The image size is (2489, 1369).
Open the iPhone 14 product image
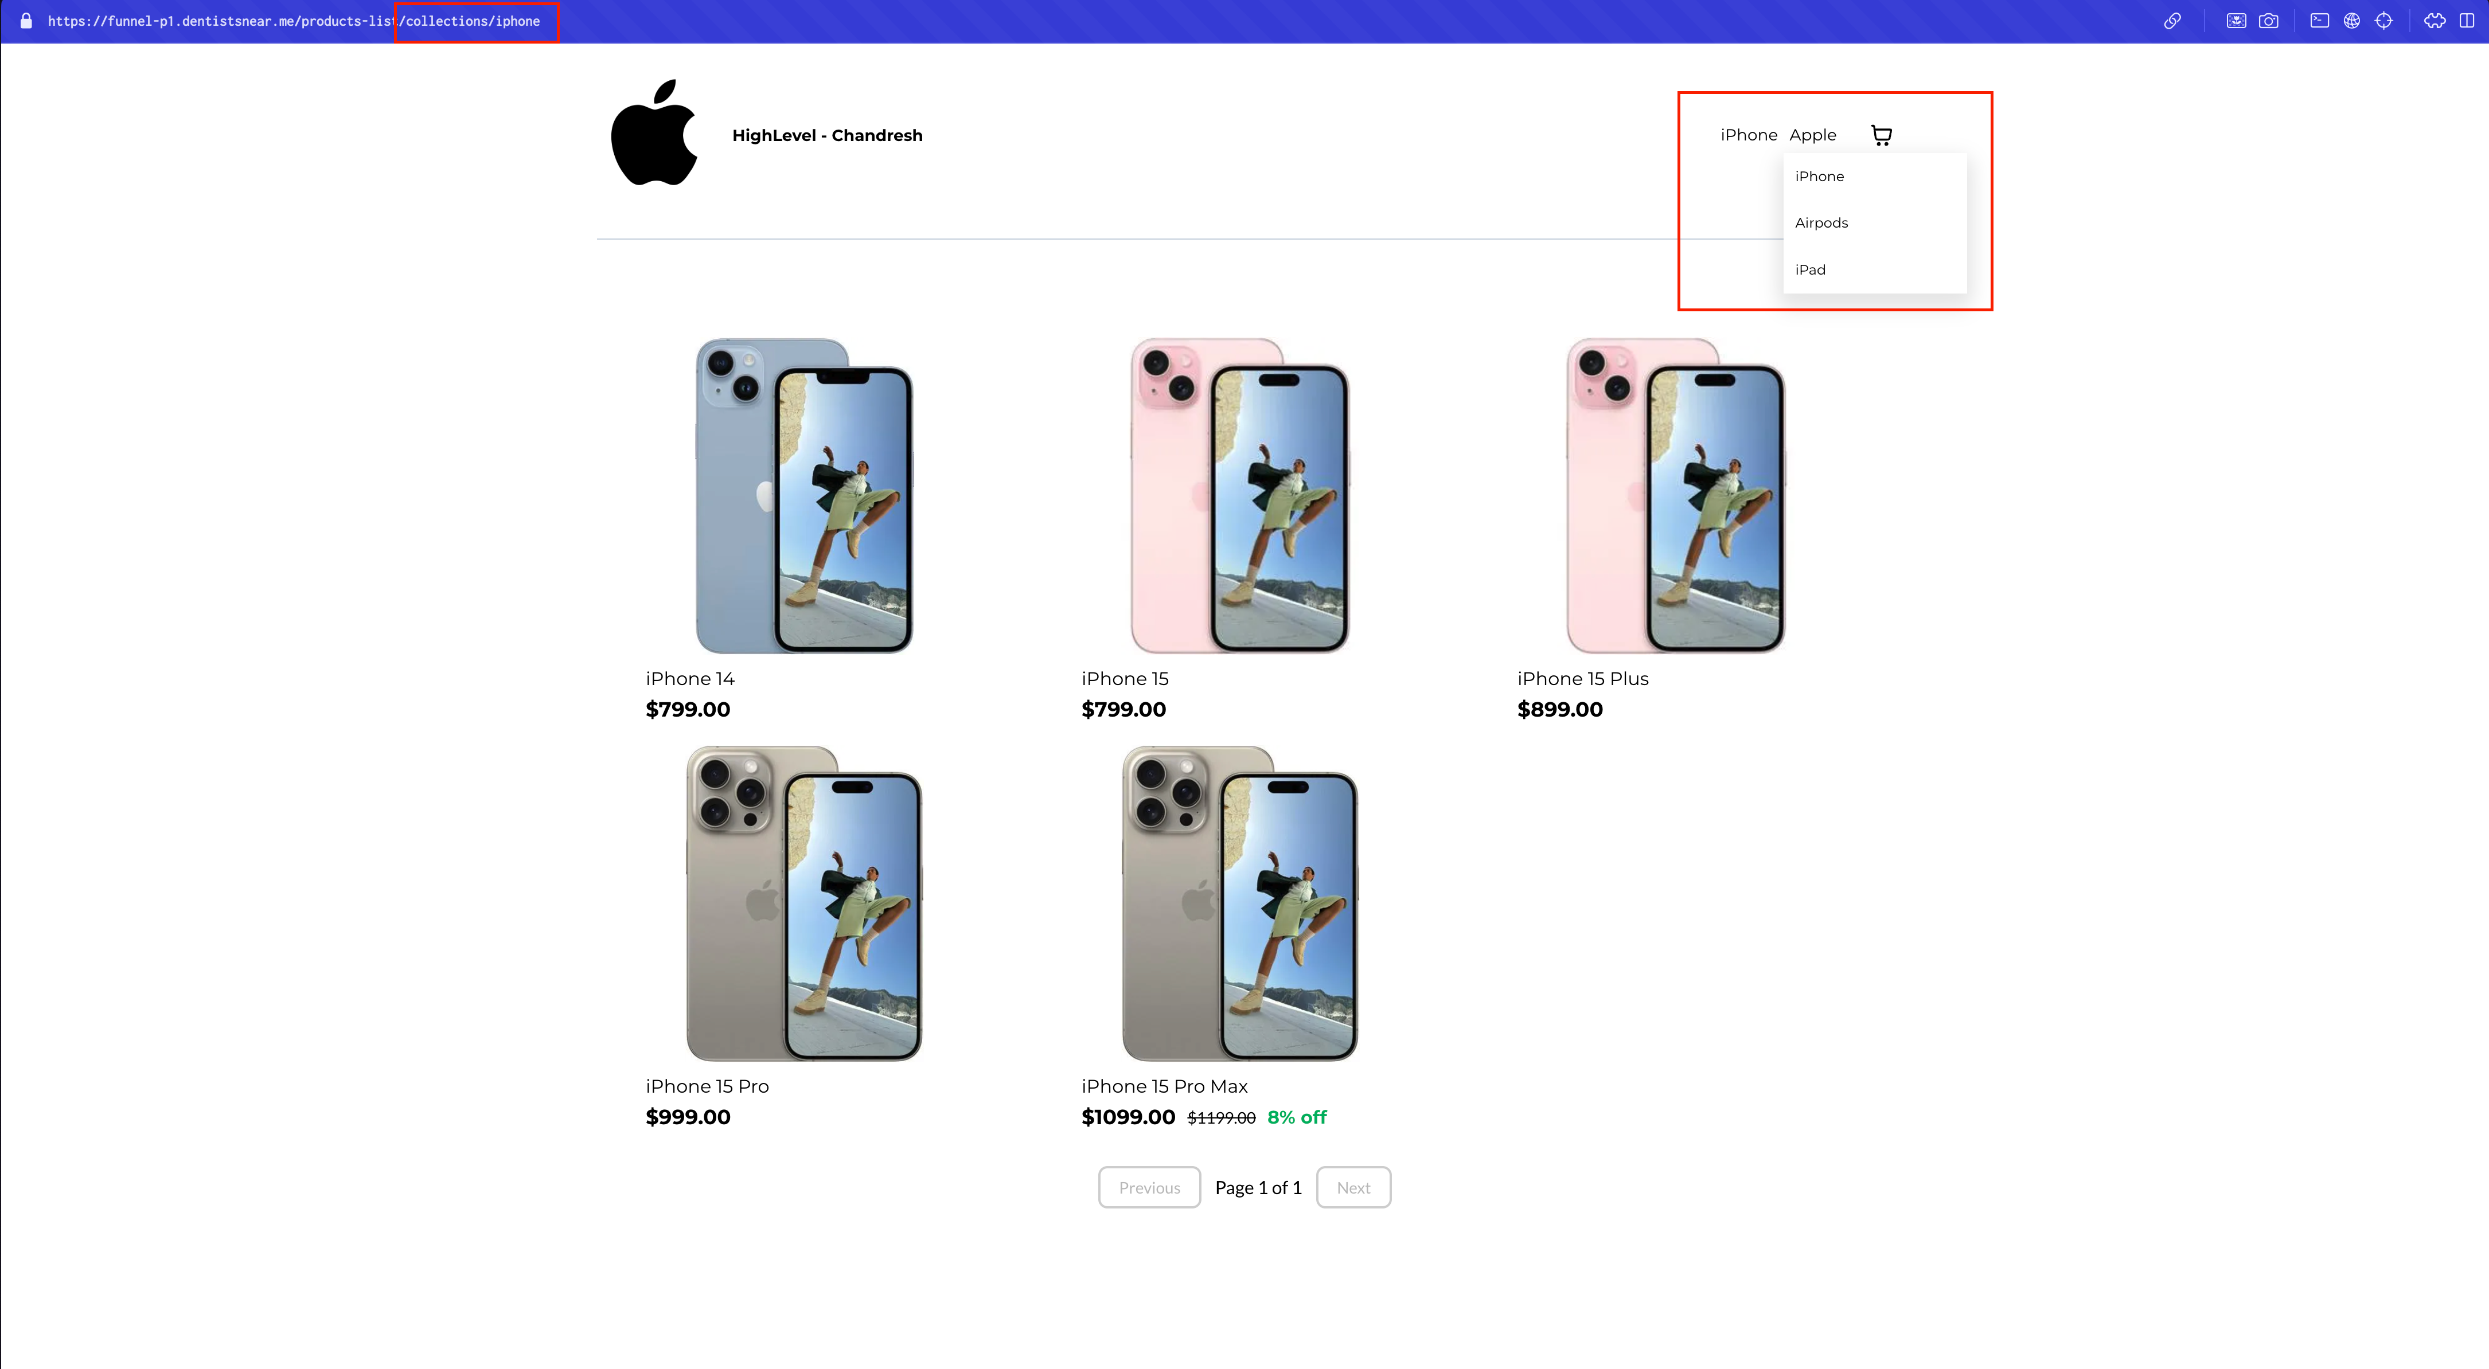click(804, 496)
